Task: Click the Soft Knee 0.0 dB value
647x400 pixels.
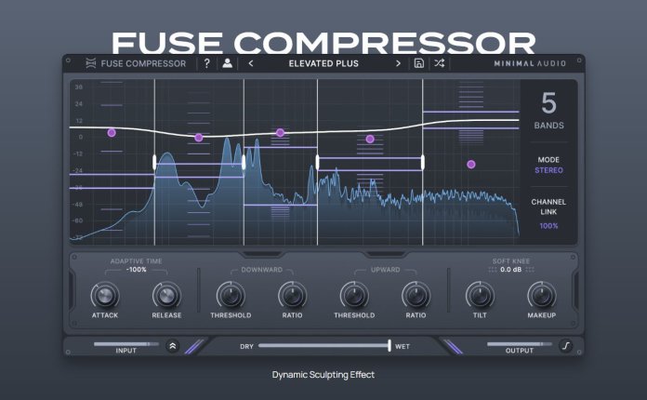Action: point(510,270)
